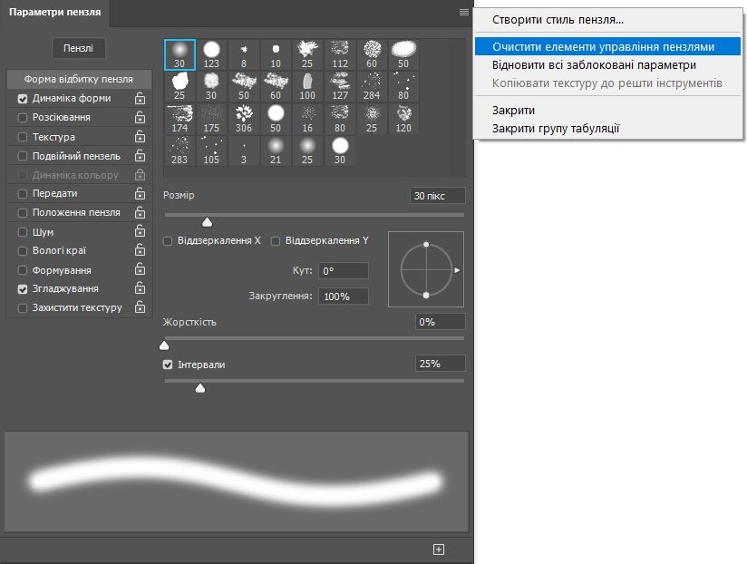Image resolution: width=747 pixels, height=564 pixels.
Task: Click the Кут angle input field
Action: [344, 270]
